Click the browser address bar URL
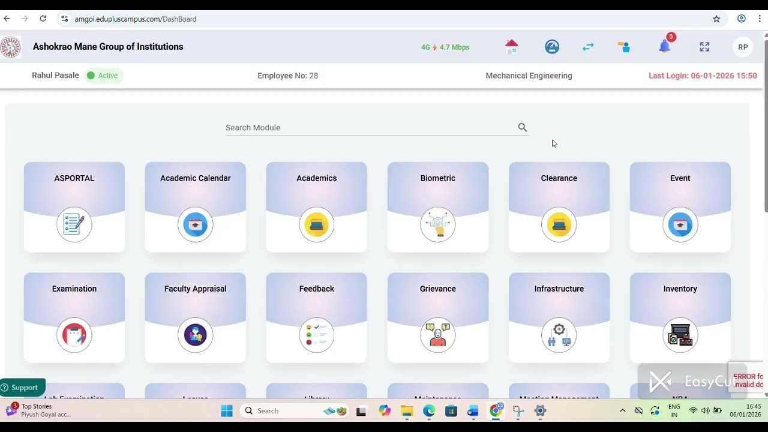This screenshot has width=768, height=432. 136,19
